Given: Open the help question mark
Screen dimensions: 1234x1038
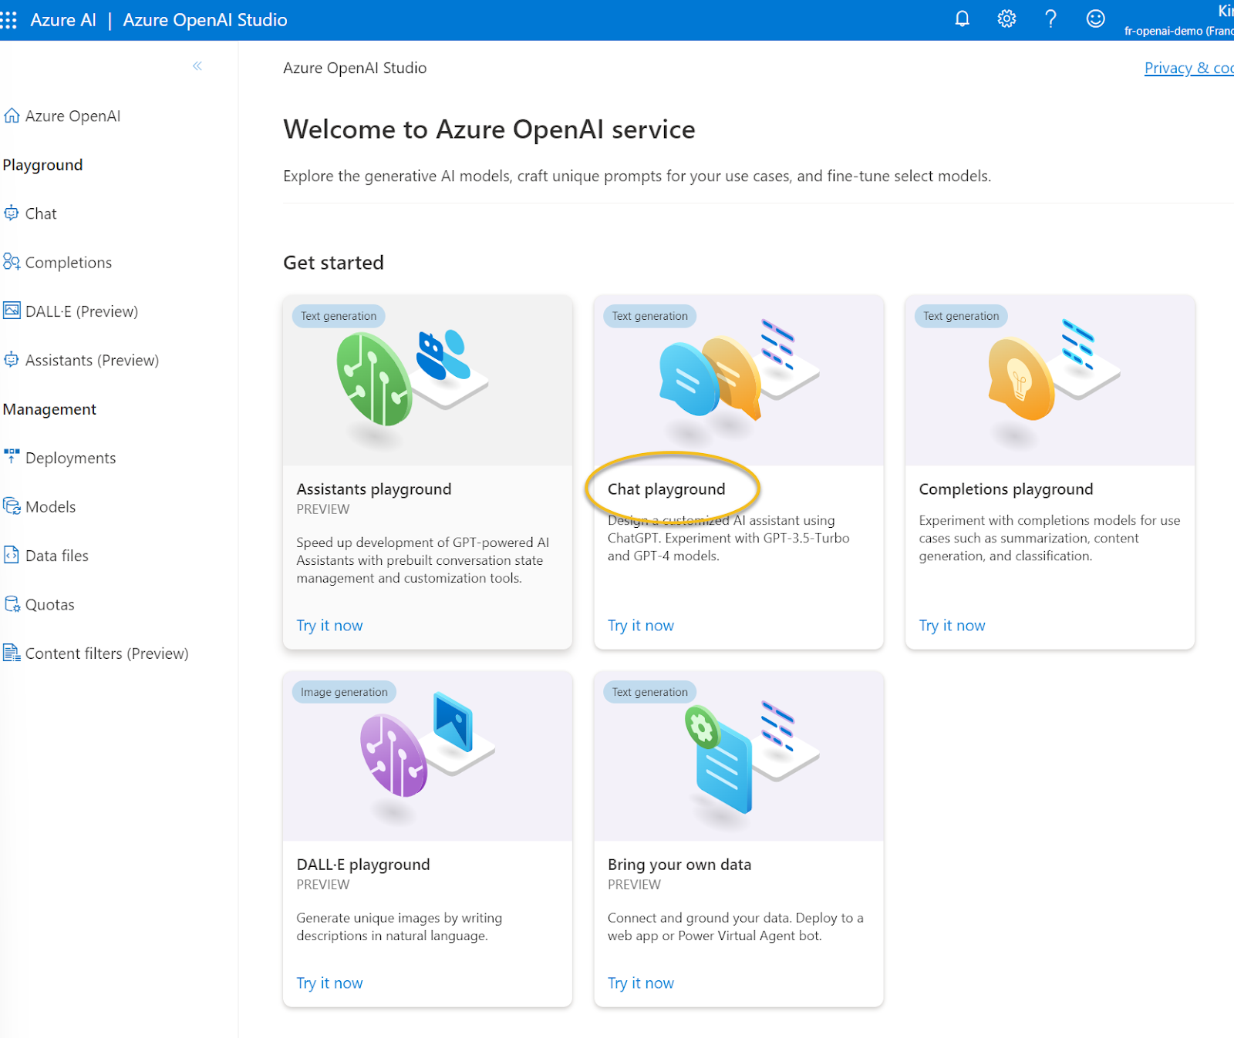Looking at the screenshot, I should coord(1050,18).
